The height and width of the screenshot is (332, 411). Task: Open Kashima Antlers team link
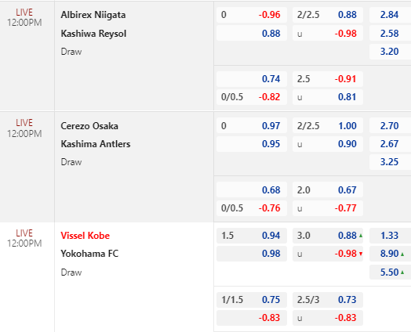[x=96, y=144]
